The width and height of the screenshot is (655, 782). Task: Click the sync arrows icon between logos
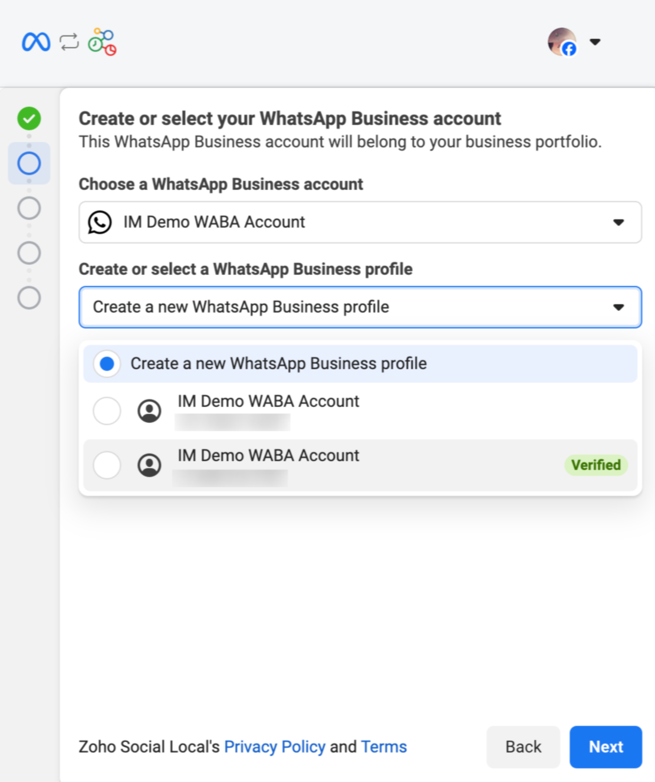tap(69, 42)
